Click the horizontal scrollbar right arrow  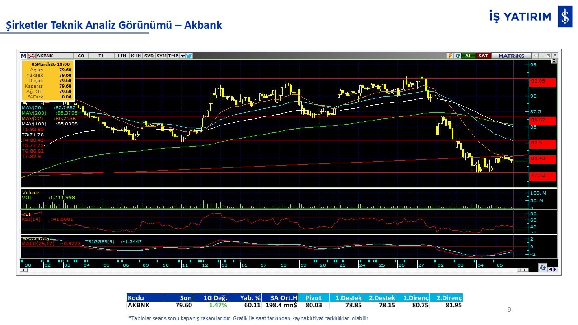524,270
